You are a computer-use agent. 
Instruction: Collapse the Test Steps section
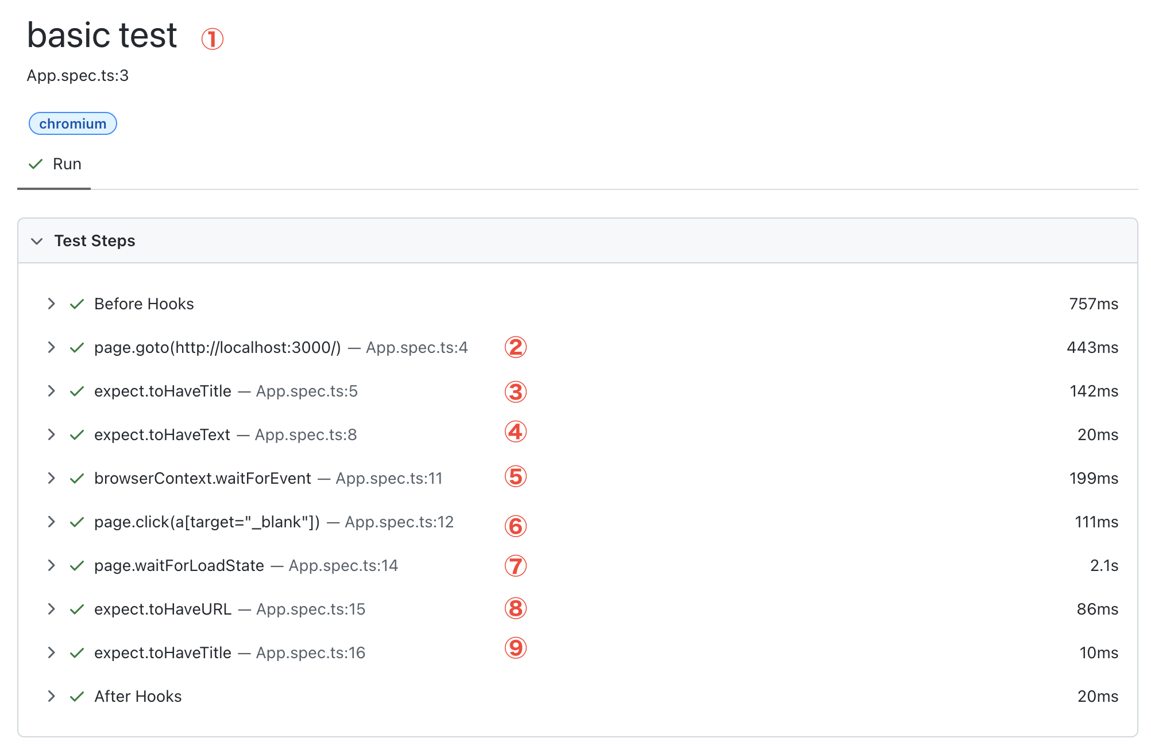click(37, 240)
